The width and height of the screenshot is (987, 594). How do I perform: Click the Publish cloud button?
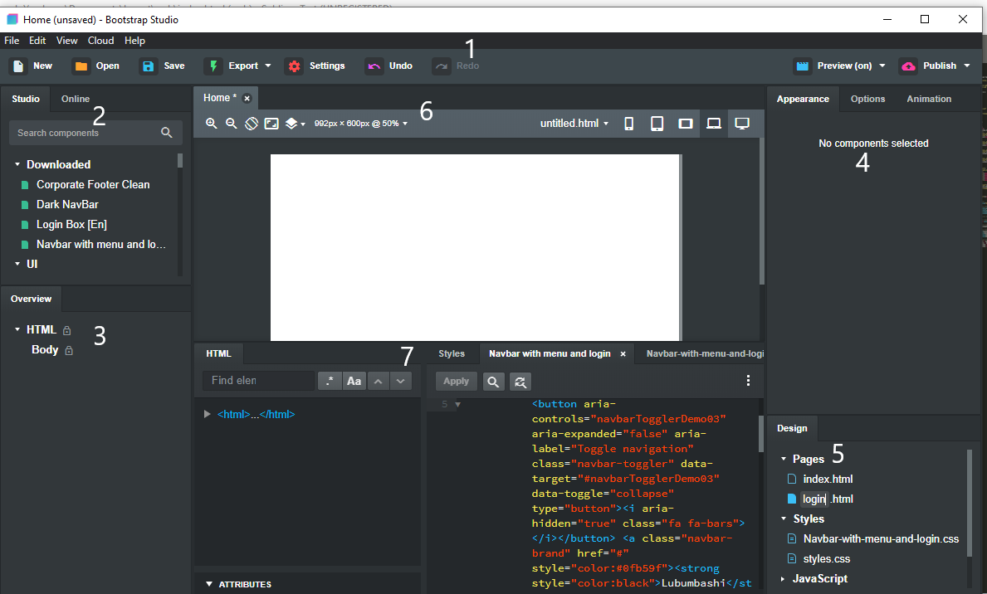click(928, 66)
